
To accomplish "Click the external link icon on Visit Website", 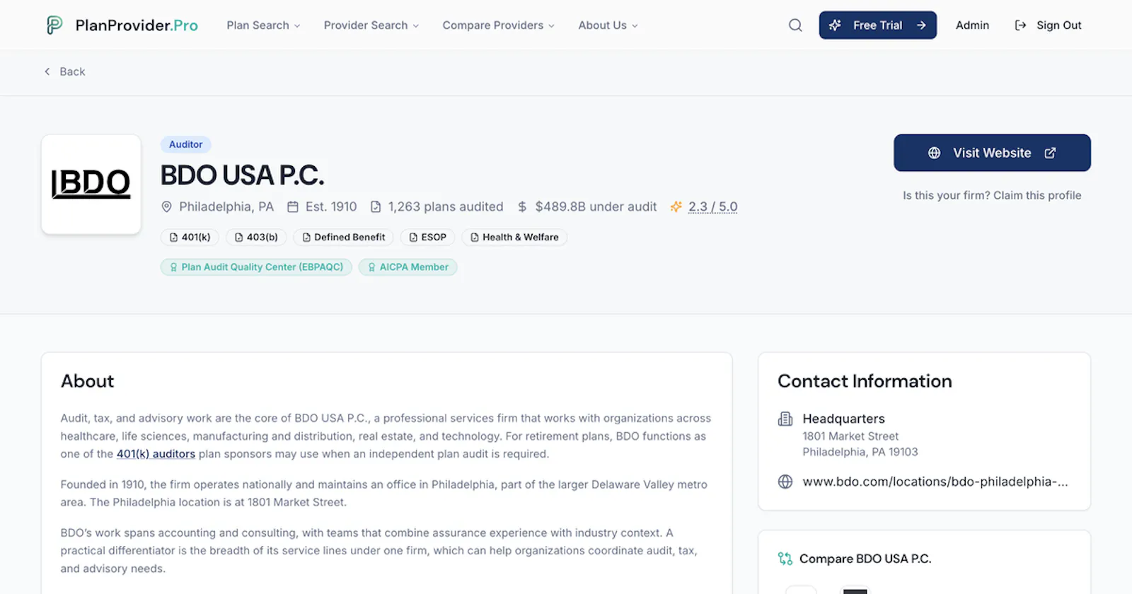I will click(1051, 153).
